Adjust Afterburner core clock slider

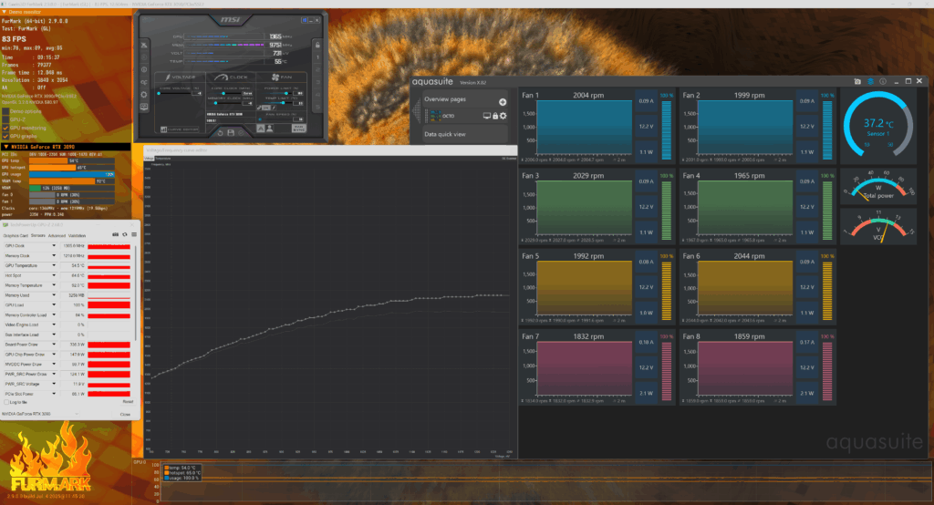[x=225, y=94]
